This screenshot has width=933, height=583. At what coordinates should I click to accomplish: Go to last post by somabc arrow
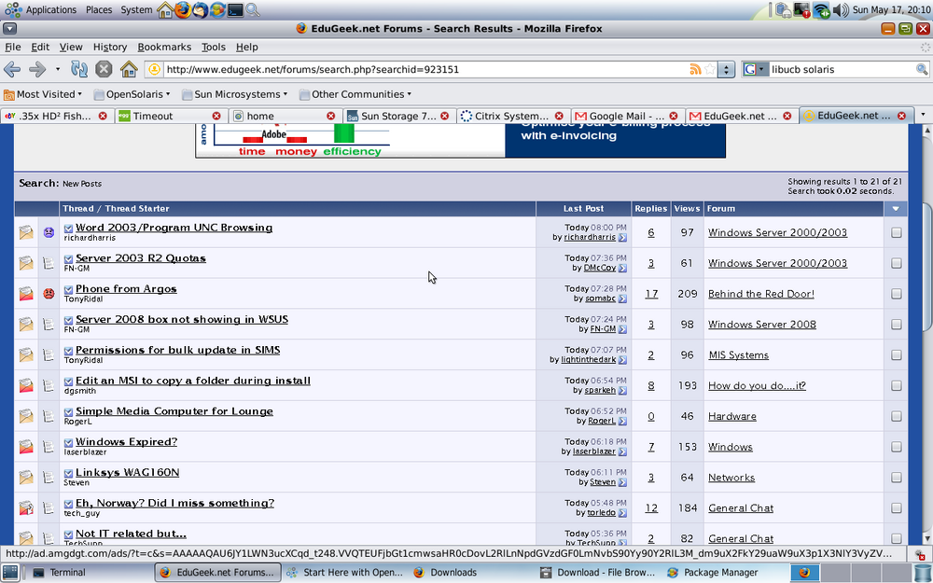(x=622, y=298)
